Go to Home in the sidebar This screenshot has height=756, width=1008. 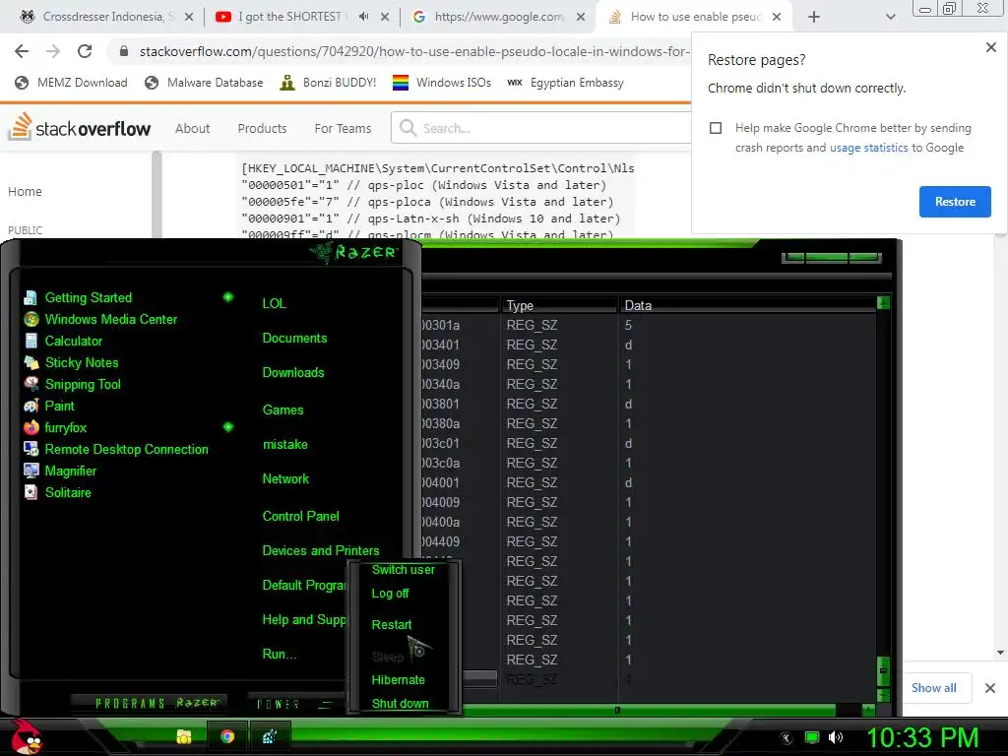[x=25, y=192]
